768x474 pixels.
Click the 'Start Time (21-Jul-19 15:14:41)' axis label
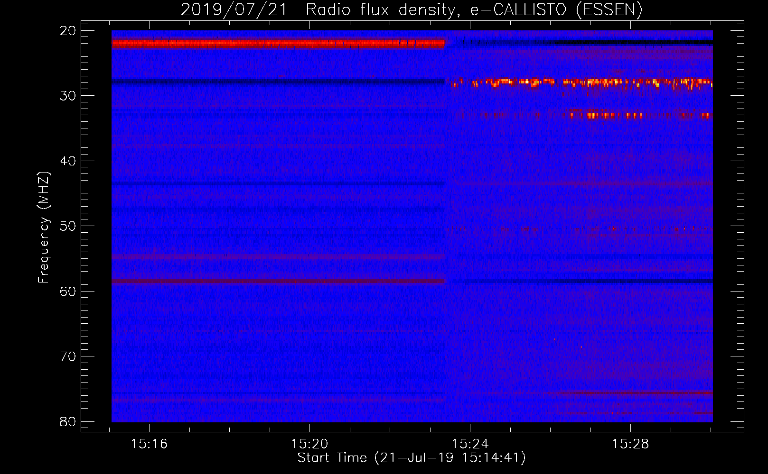coord(412,458)
